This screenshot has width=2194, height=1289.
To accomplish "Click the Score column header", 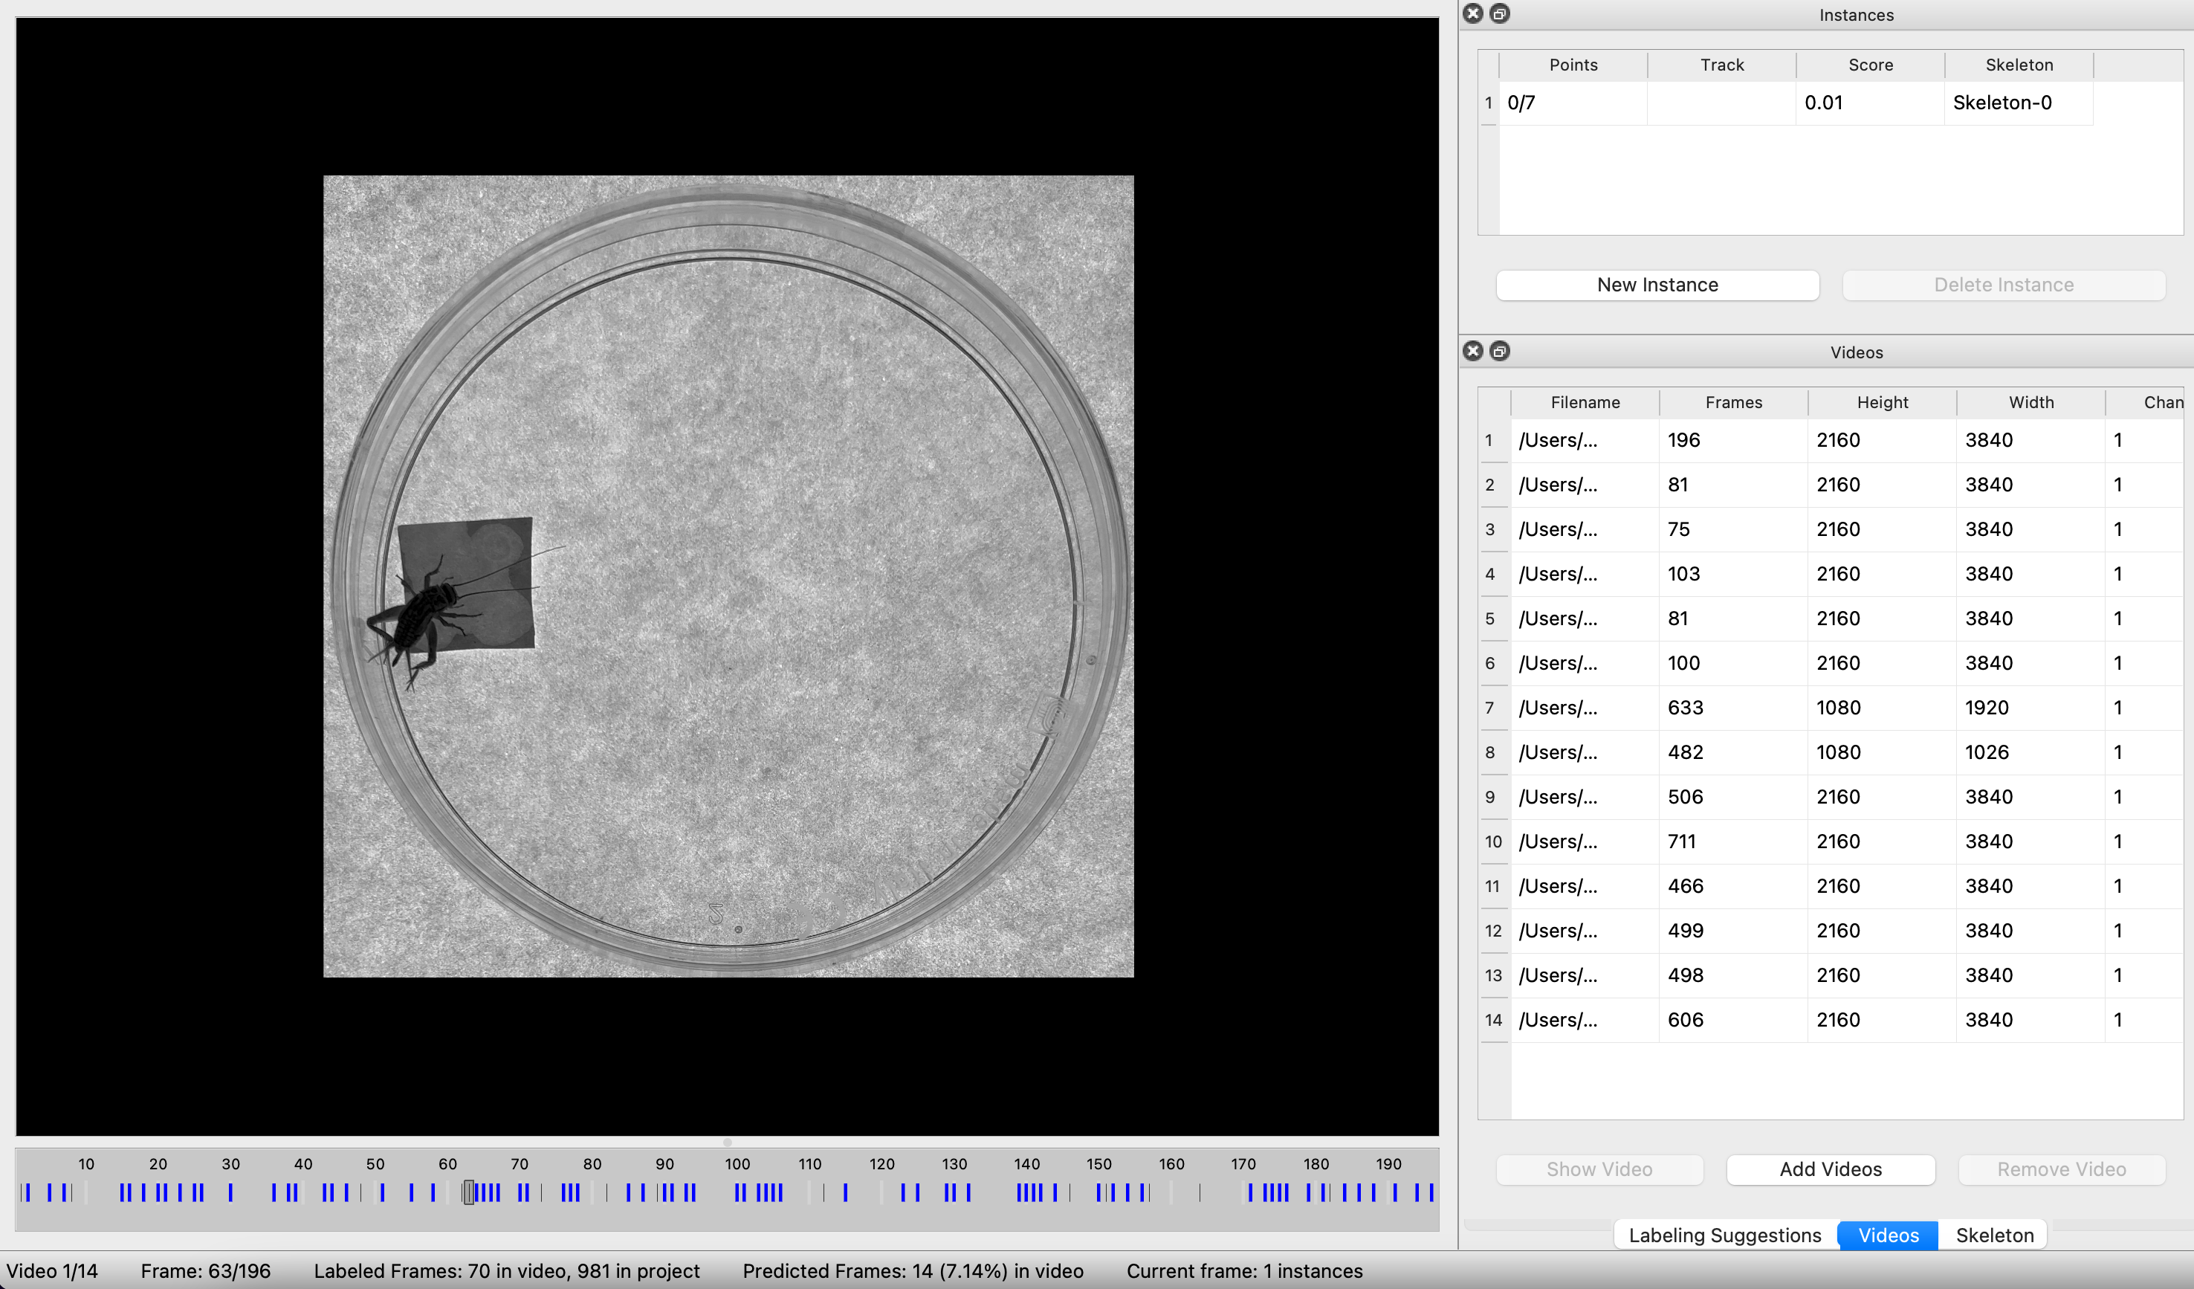I will [x=1870, y=65].
